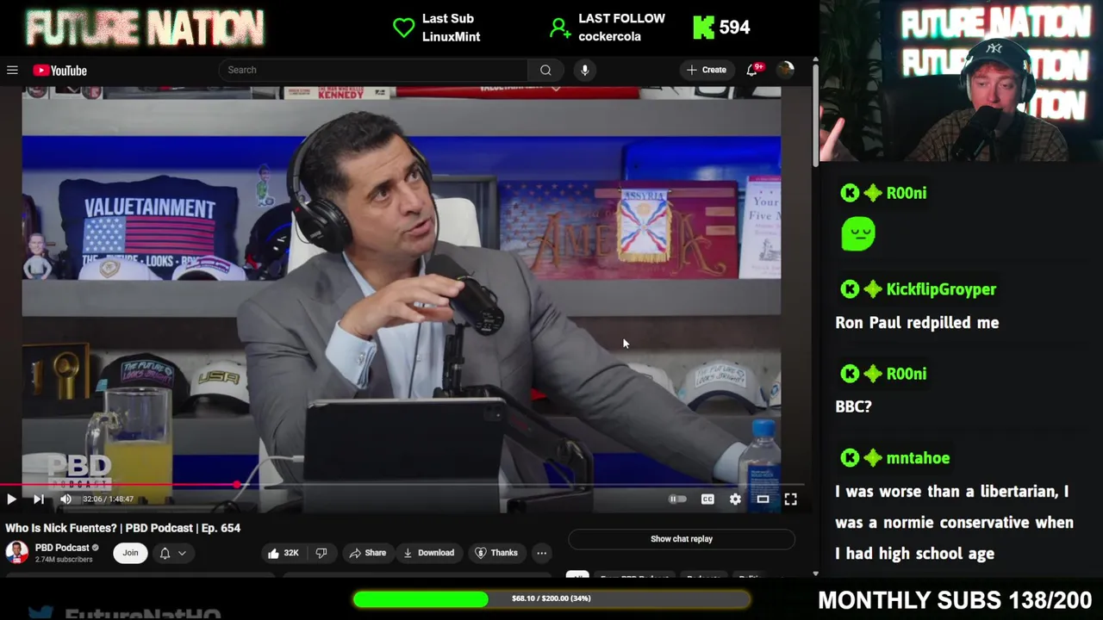Click into the YouTube search field
The height and width of the screenshot is (620, 1103).
374,70
